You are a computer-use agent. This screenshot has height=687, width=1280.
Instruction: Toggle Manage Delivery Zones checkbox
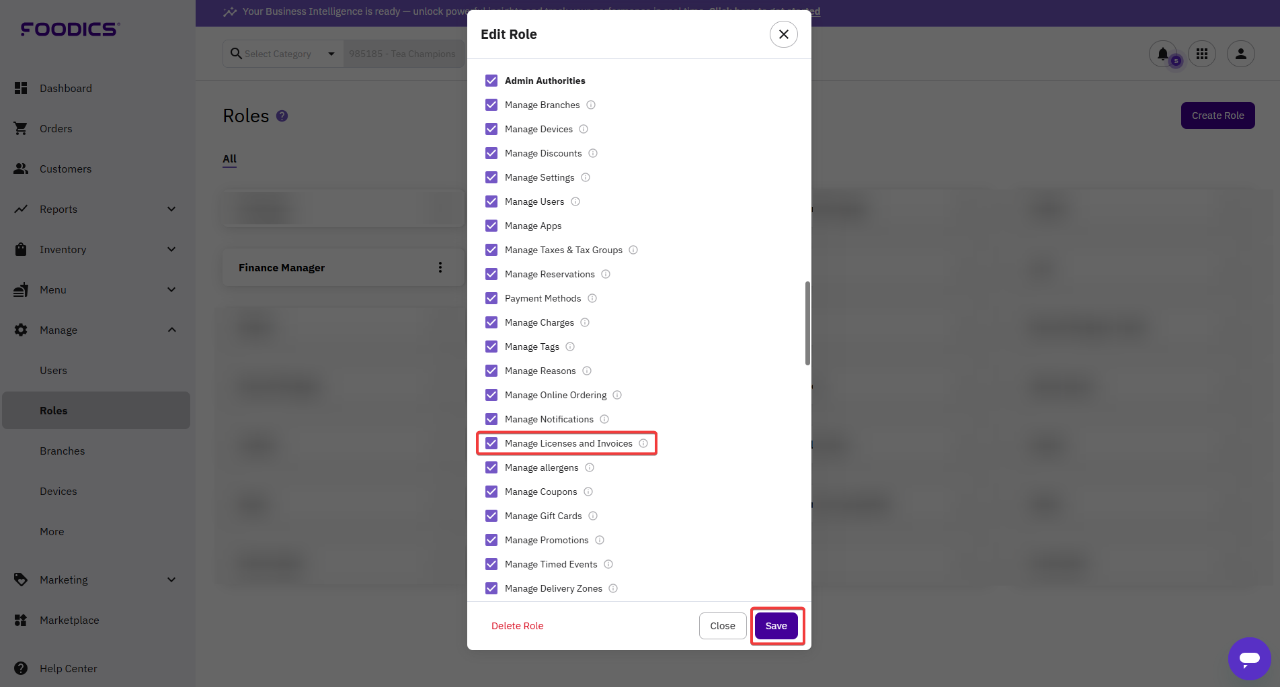click(491, 588)
